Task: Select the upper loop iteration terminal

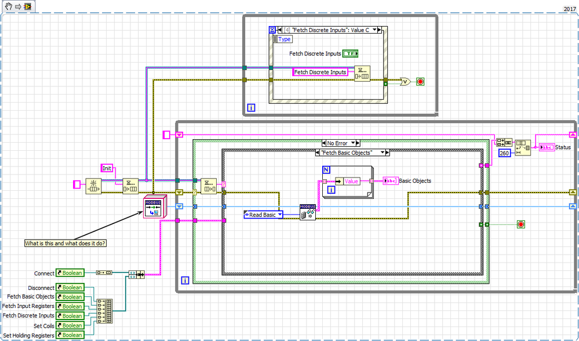Action: (x=251, y=108)
